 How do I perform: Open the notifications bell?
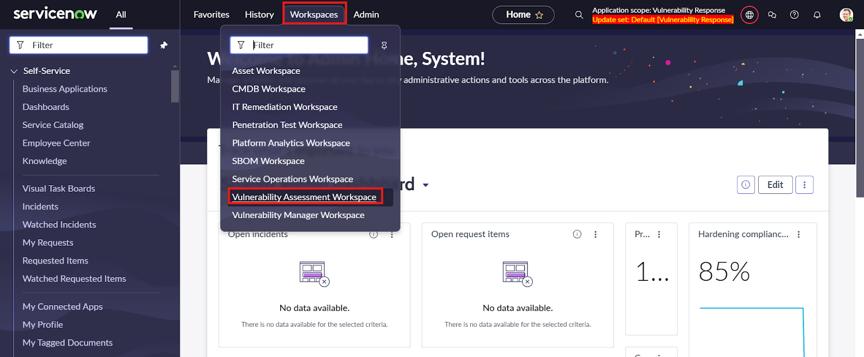coord(817,15)
